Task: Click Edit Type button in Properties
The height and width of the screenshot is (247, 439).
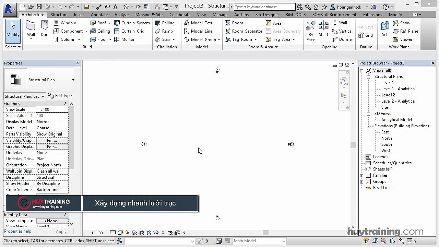Action: click(x=60, y=96)
